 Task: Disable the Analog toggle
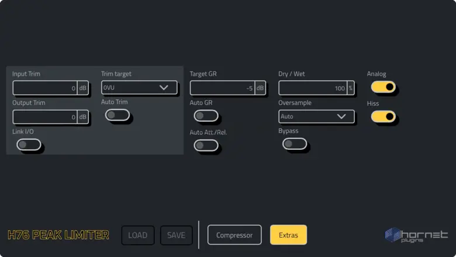[384, 87]
